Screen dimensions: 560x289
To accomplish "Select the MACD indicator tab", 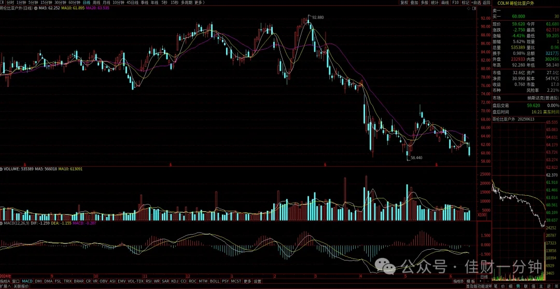I will click(x=27, y=281).
